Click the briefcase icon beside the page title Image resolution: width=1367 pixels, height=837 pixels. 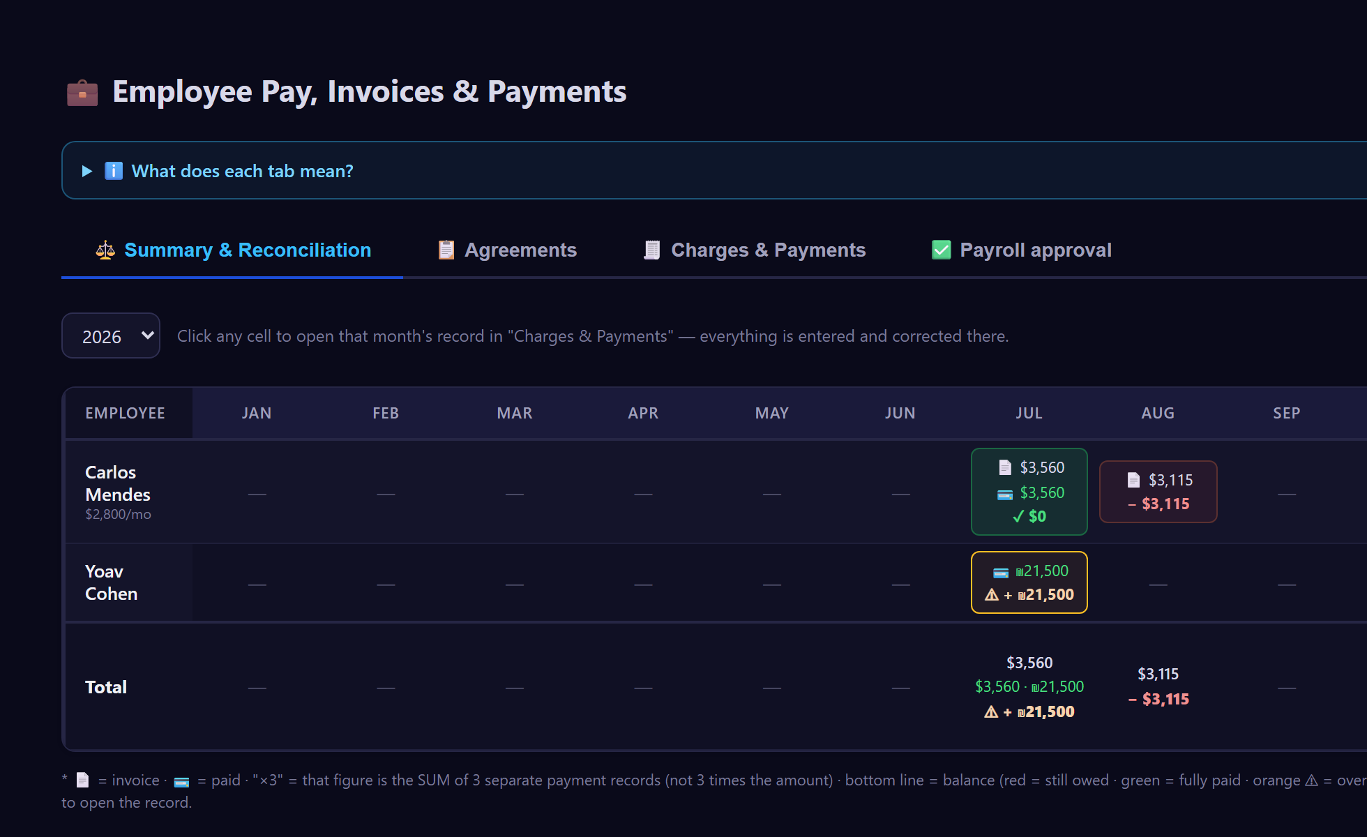(82, 92)
